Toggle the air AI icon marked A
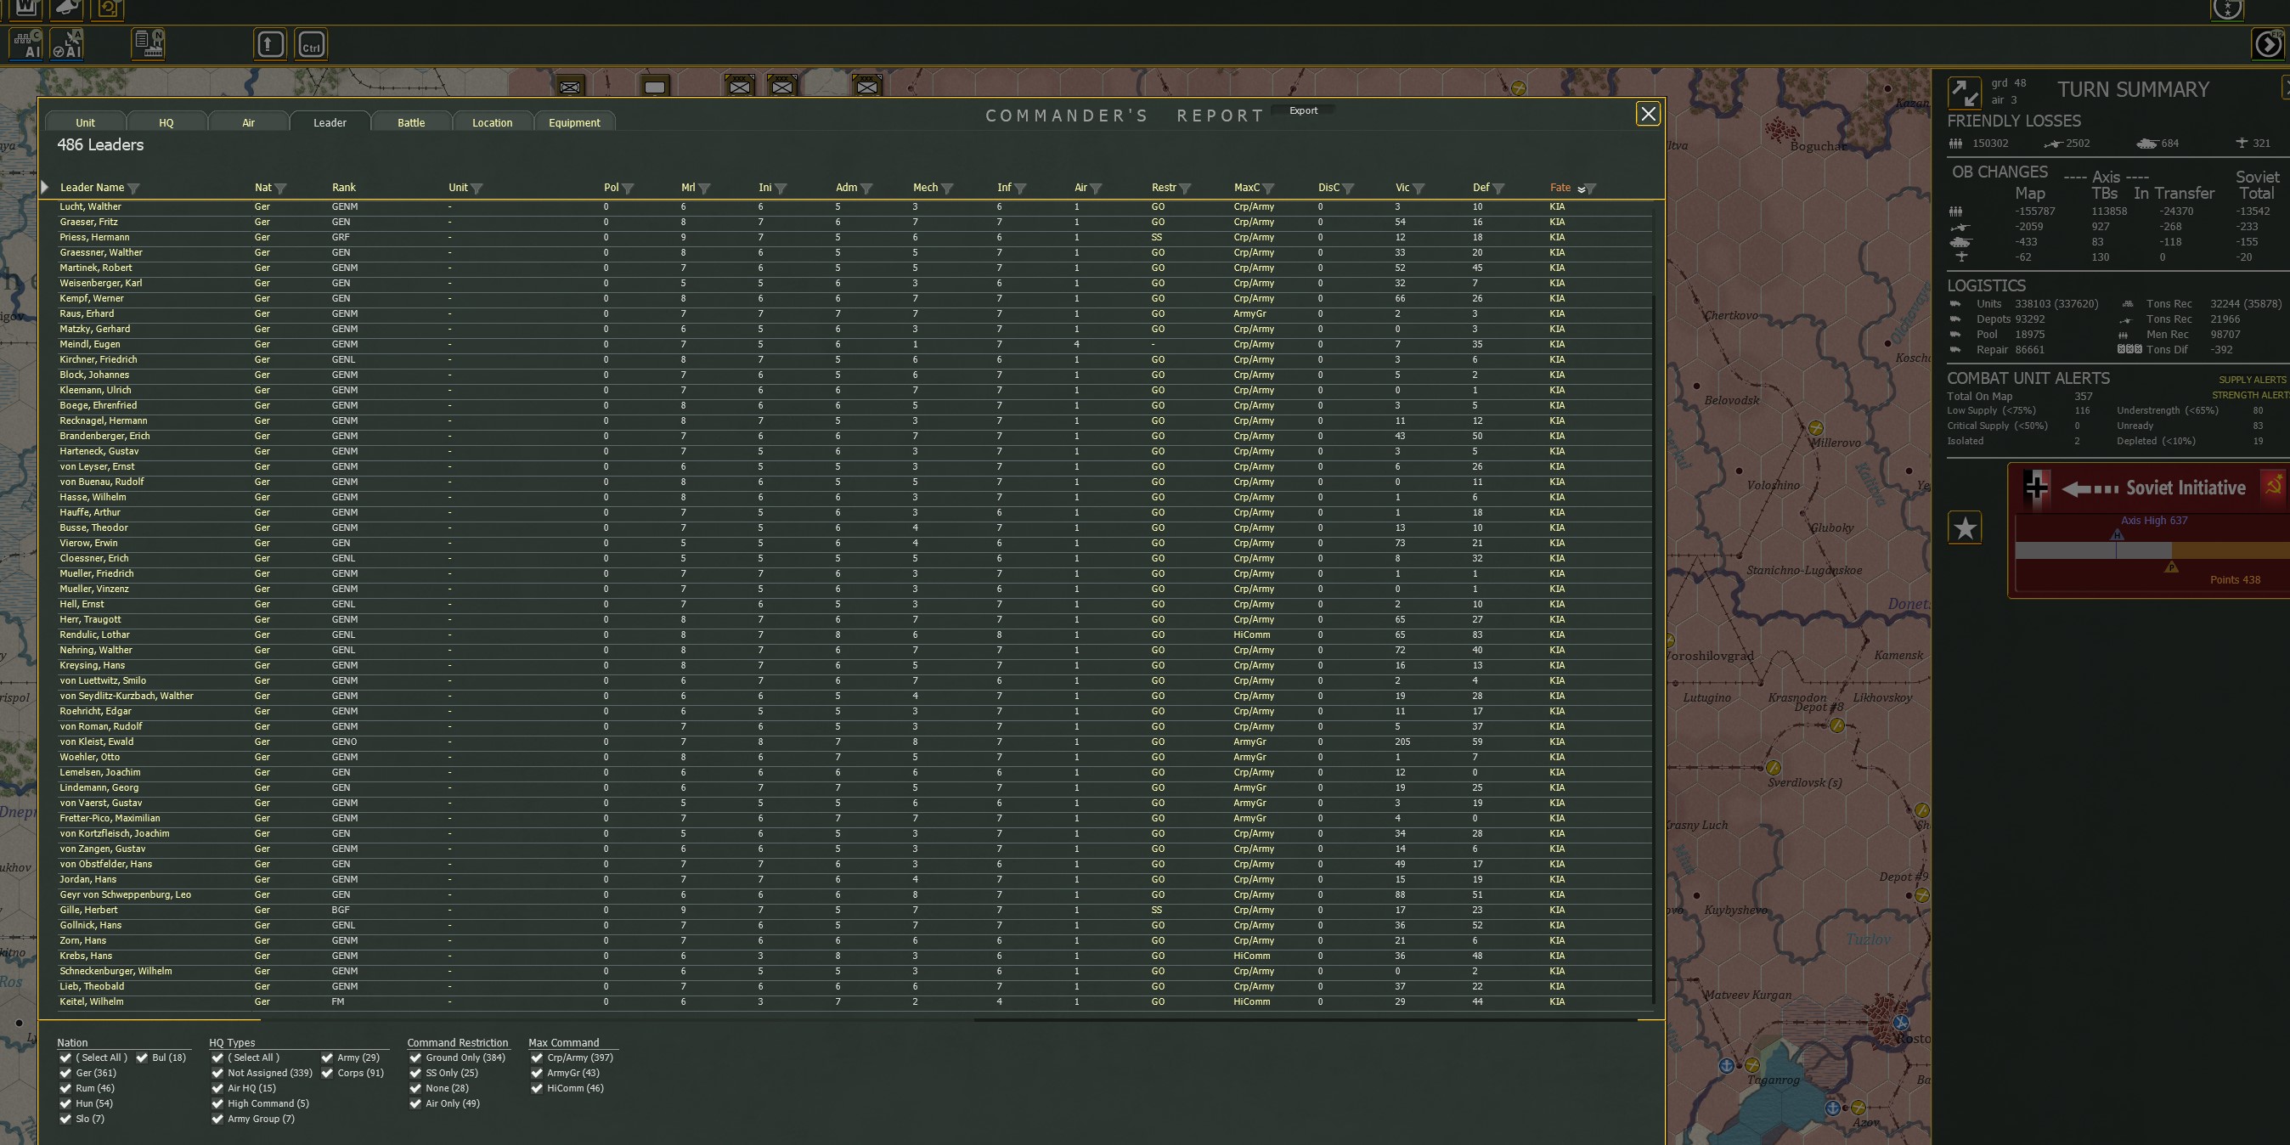Image resolution: width=2290 pixels, height=1145 pixels. coord(68,43)
